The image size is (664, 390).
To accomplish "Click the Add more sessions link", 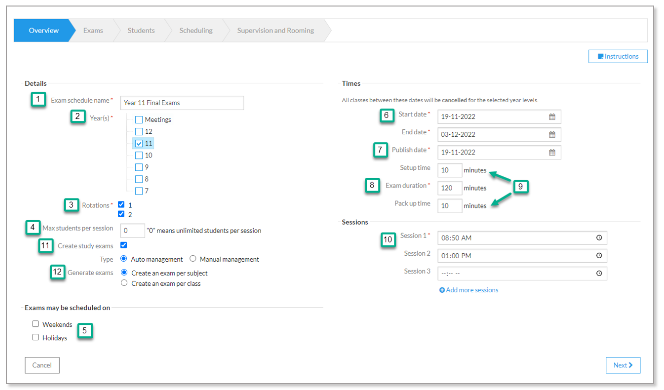I will (x=469, y=290).
